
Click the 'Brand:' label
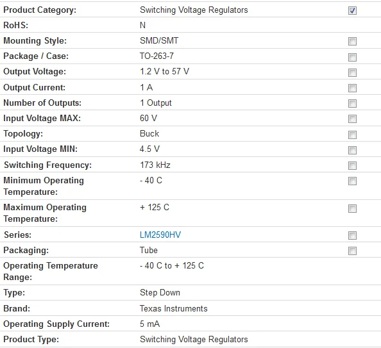point(17,308)
